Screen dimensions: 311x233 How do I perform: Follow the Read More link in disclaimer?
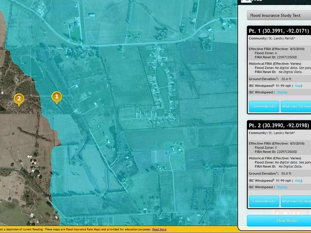click(x=159, y=229)
